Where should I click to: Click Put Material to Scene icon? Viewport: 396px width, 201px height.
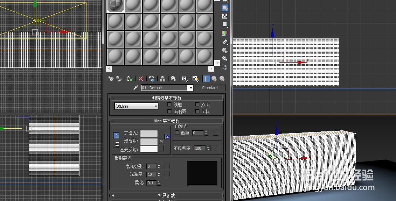[x=119, y=79]
